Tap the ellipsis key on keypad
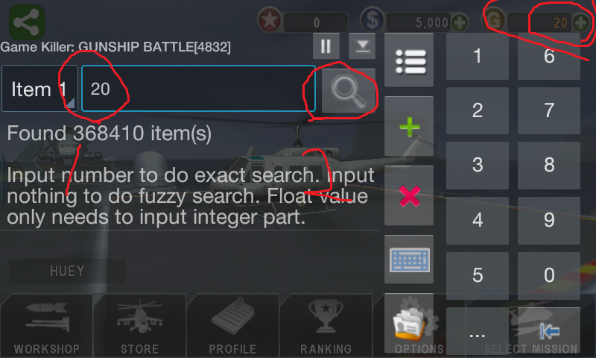Viewport: 596px width, 358px height. [x=478, y=331]
